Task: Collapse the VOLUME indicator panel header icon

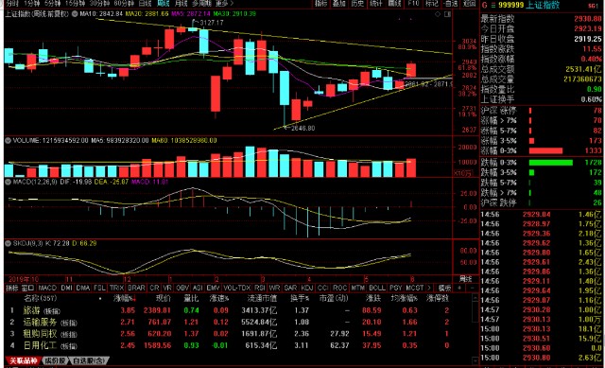Action: tap(8, 141)
